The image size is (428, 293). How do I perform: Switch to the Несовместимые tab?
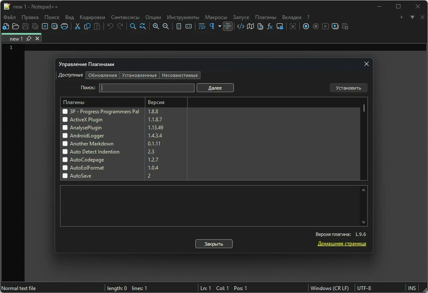tap(180, 75)
